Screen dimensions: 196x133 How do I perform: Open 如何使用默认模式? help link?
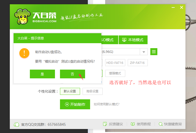[106, 104]
